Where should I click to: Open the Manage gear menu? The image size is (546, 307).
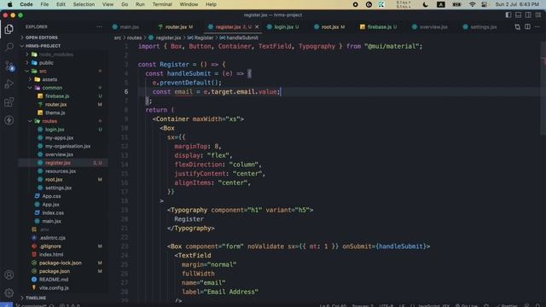(9, 293)
